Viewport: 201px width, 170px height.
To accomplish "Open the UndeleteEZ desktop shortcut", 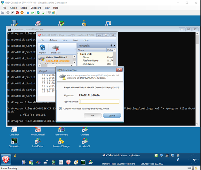I will (85, 143).
